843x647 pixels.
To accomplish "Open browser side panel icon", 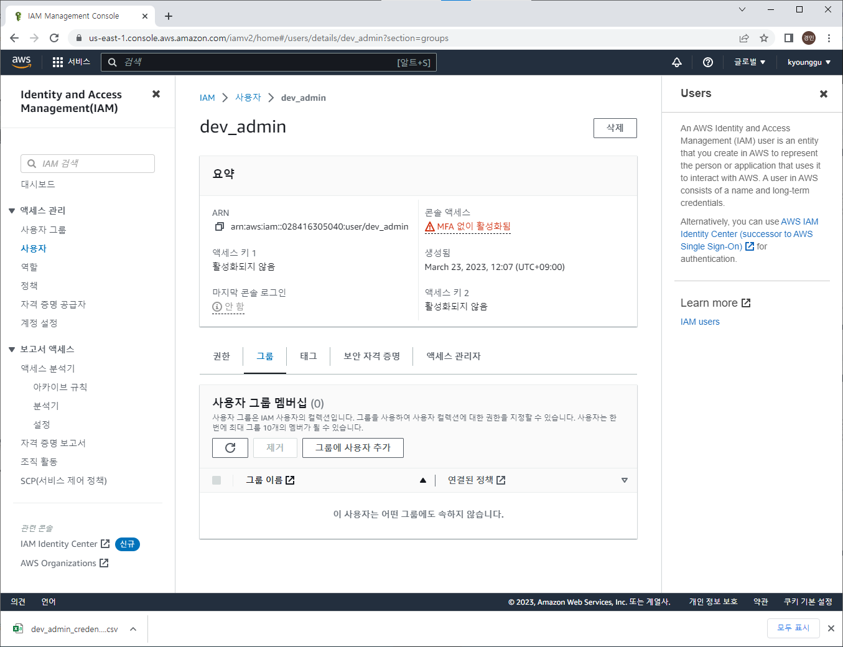I will [789, 38].
